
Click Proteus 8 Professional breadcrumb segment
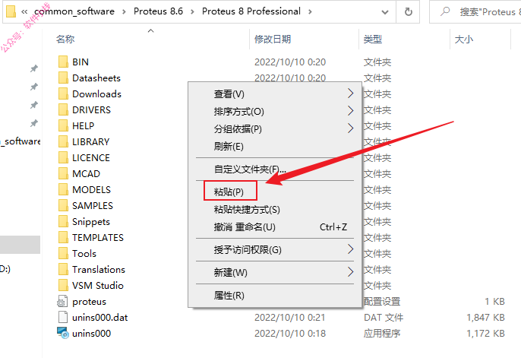[251, 11]
